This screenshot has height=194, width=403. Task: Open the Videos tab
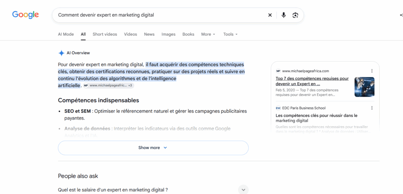coord(131,34)
